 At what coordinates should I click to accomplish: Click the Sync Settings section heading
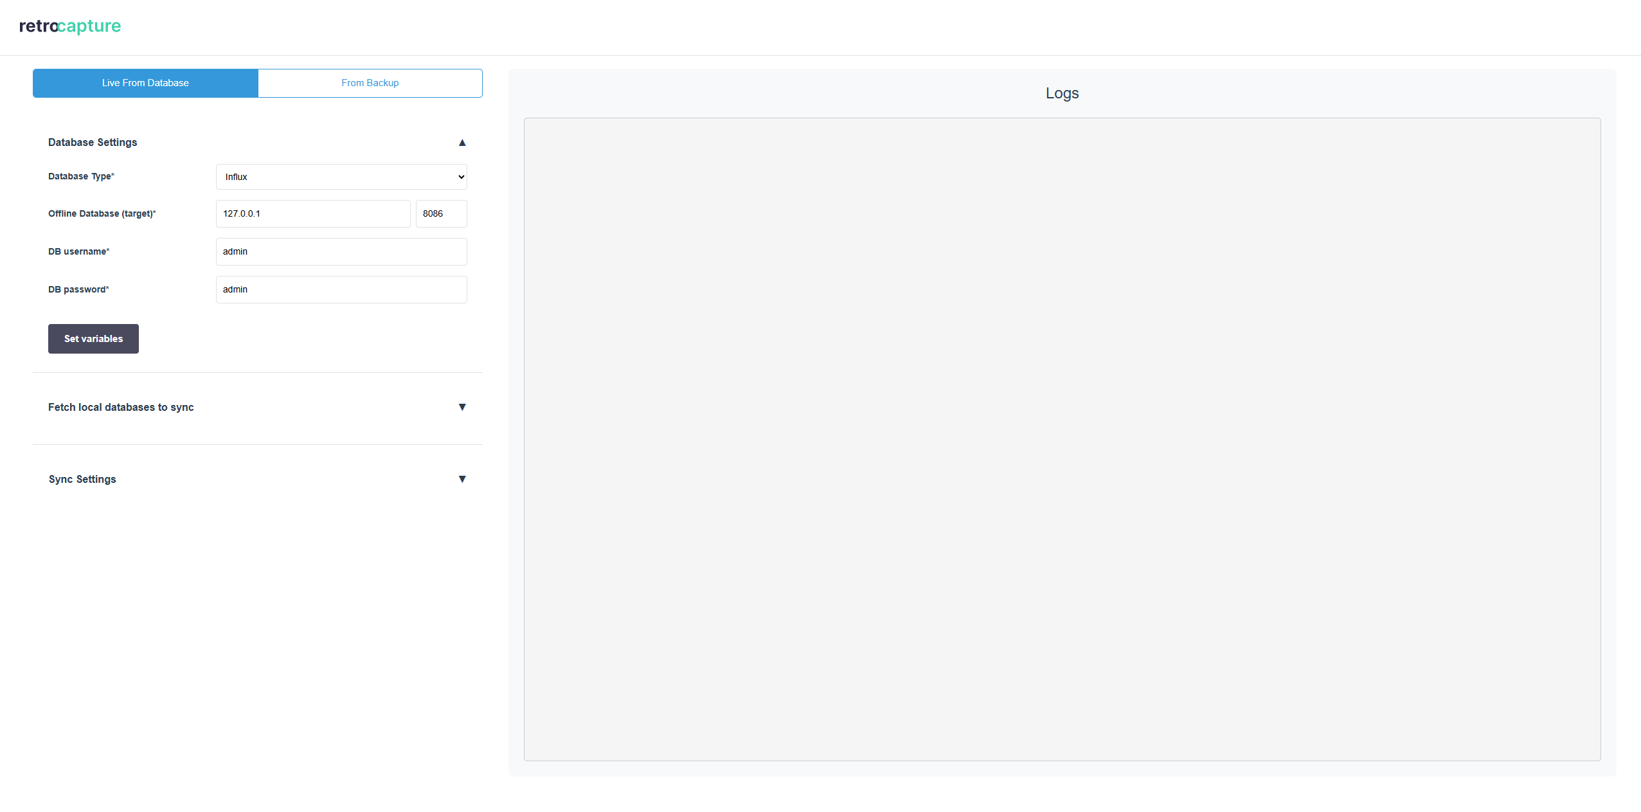pos(82,479)
